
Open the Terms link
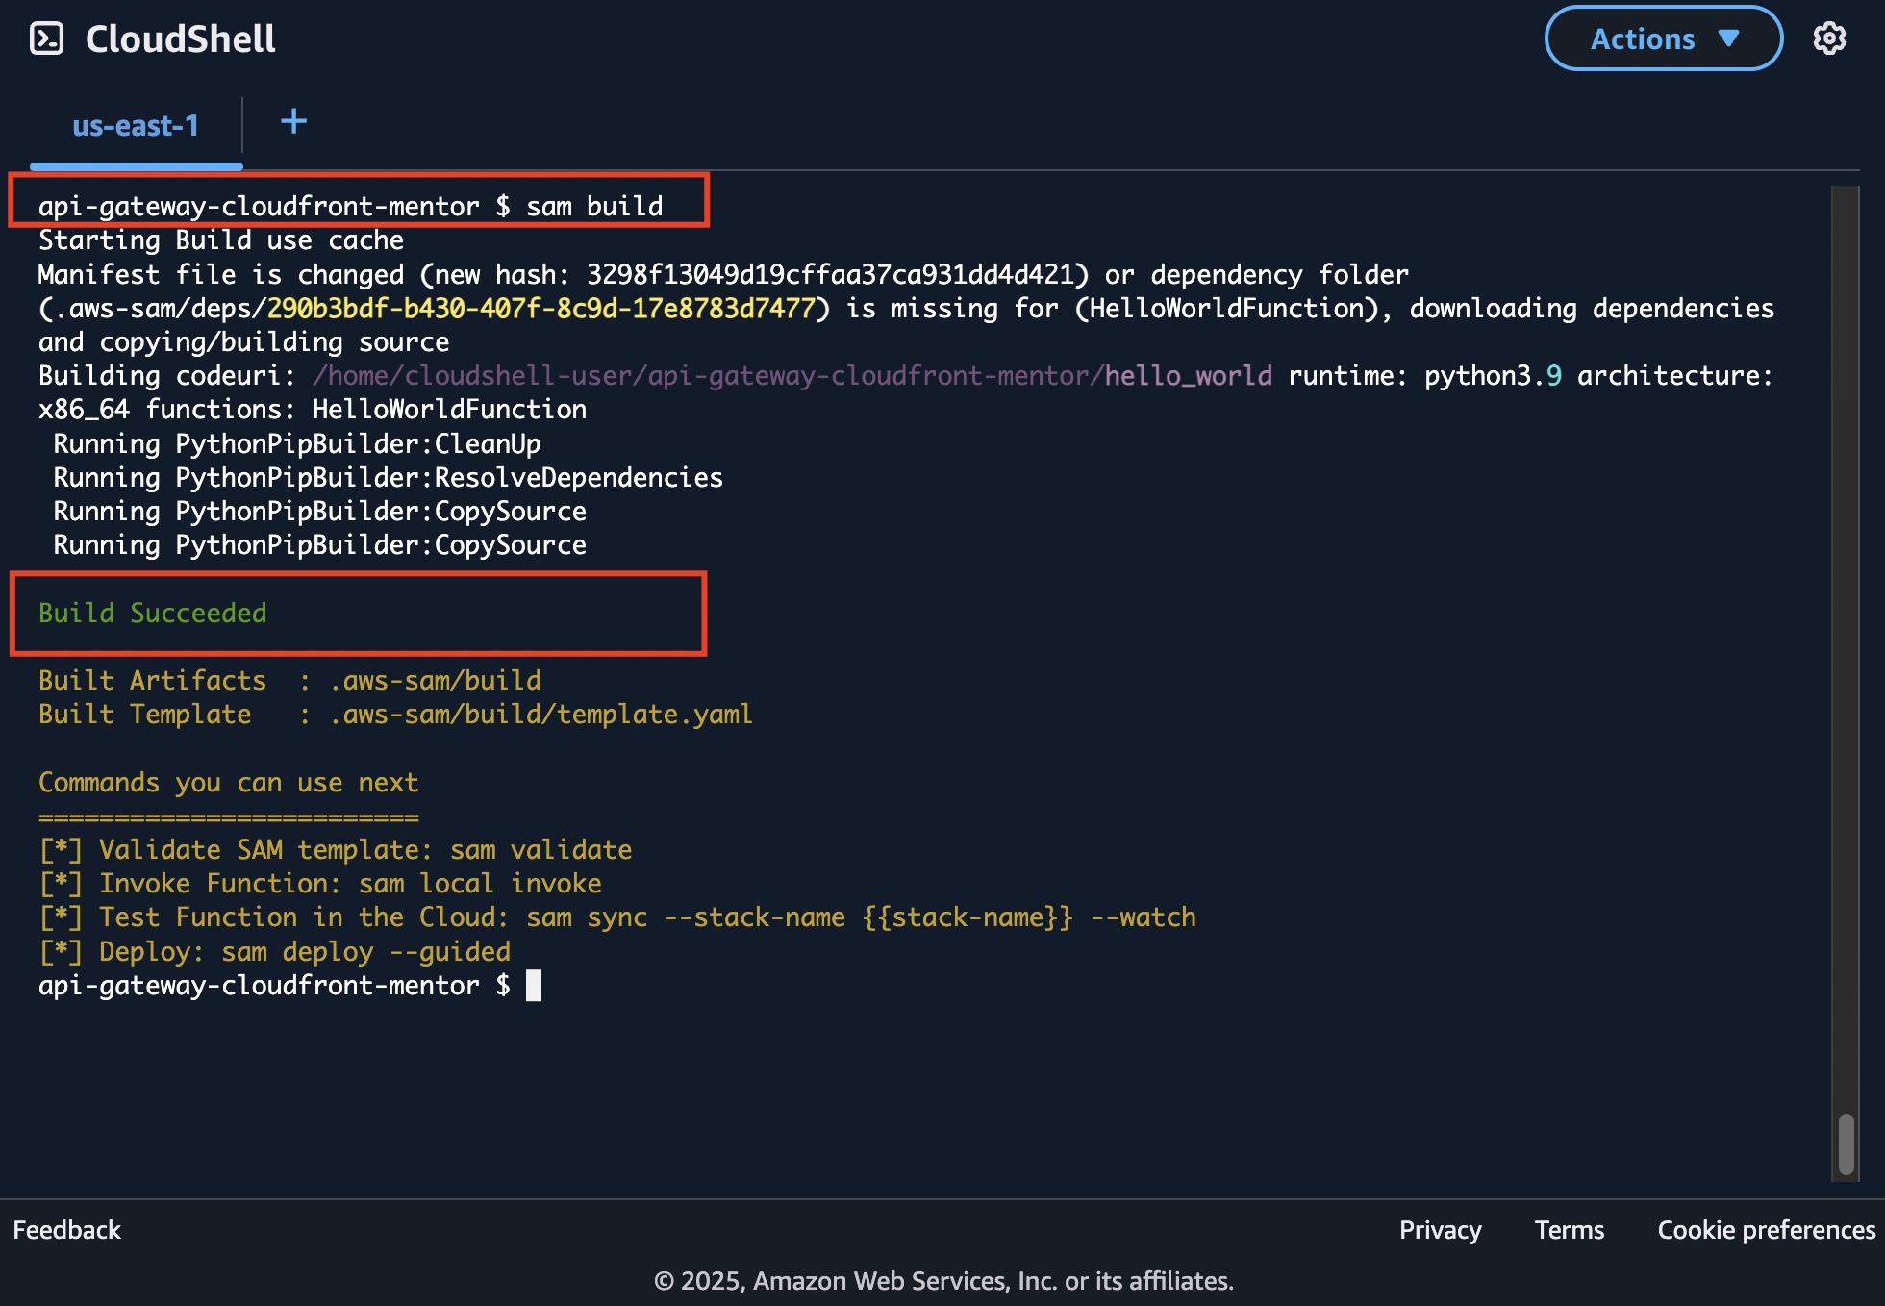click(x=1569, y=1230)
